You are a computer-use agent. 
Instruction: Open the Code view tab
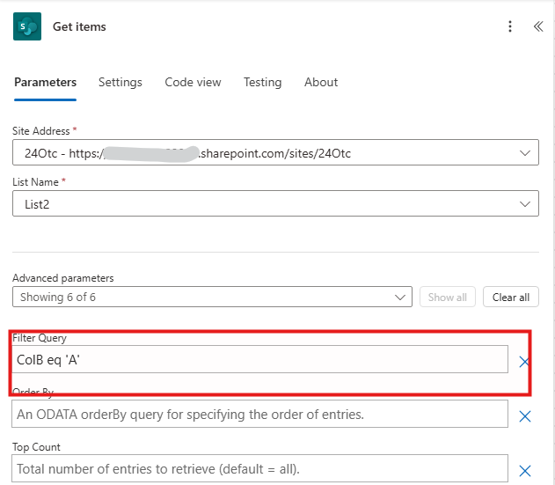click(193, 82)
